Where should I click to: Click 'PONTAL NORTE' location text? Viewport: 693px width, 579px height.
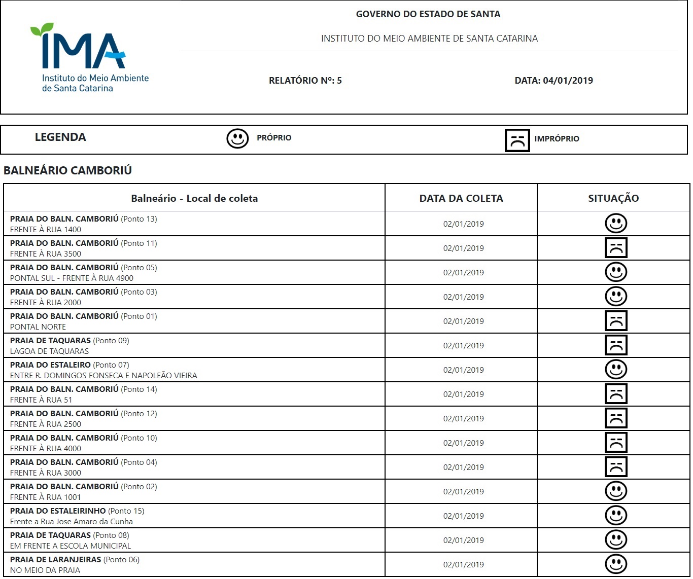pyautogui.click(x=38, y=327)
